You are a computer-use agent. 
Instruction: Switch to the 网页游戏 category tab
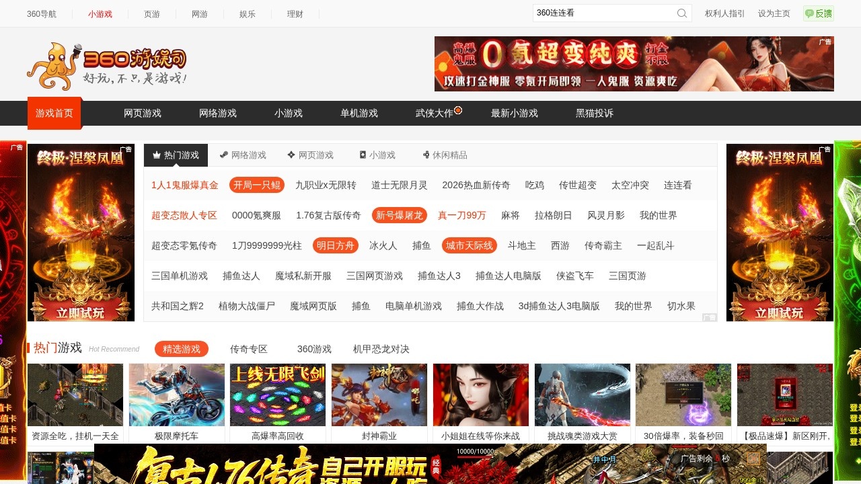click(x=309, y=155)
